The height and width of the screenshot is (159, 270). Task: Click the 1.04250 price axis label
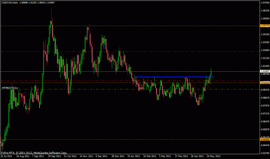coord(265,35)
